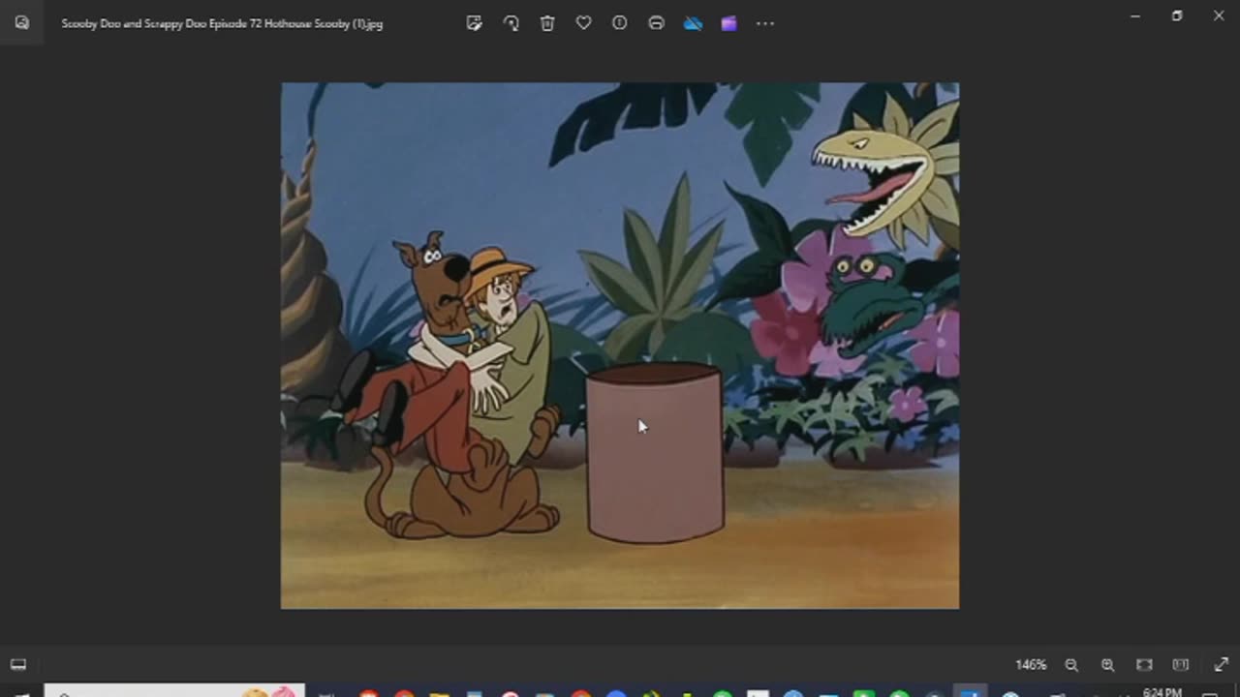
Task: Add photo to favorites with heart
Action: coord(583,23)
